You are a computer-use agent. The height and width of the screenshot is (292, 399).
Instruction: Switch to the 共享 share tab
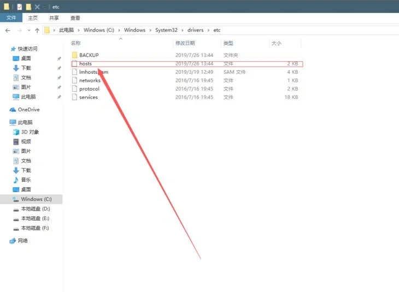tap(54, 18)
